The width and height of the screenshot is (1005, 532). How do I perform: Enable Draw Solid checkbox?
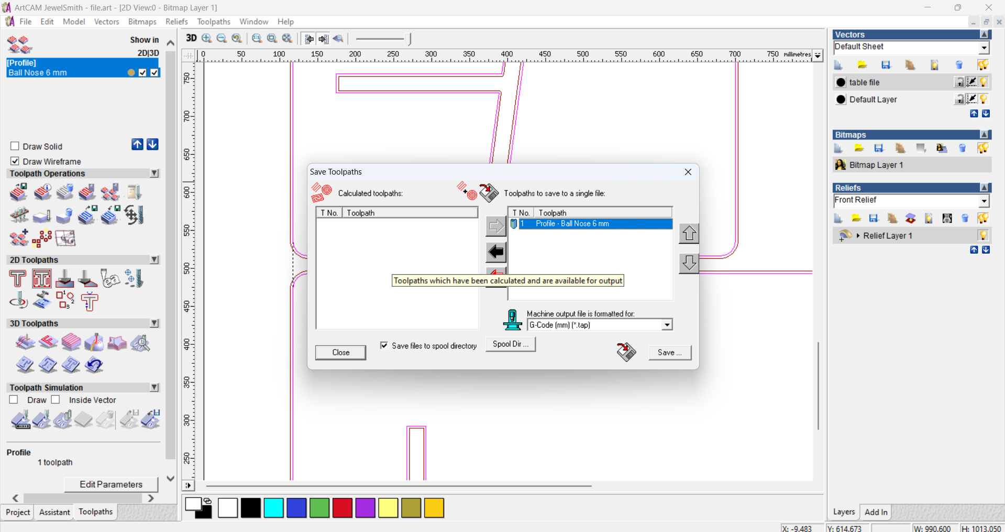15,146
